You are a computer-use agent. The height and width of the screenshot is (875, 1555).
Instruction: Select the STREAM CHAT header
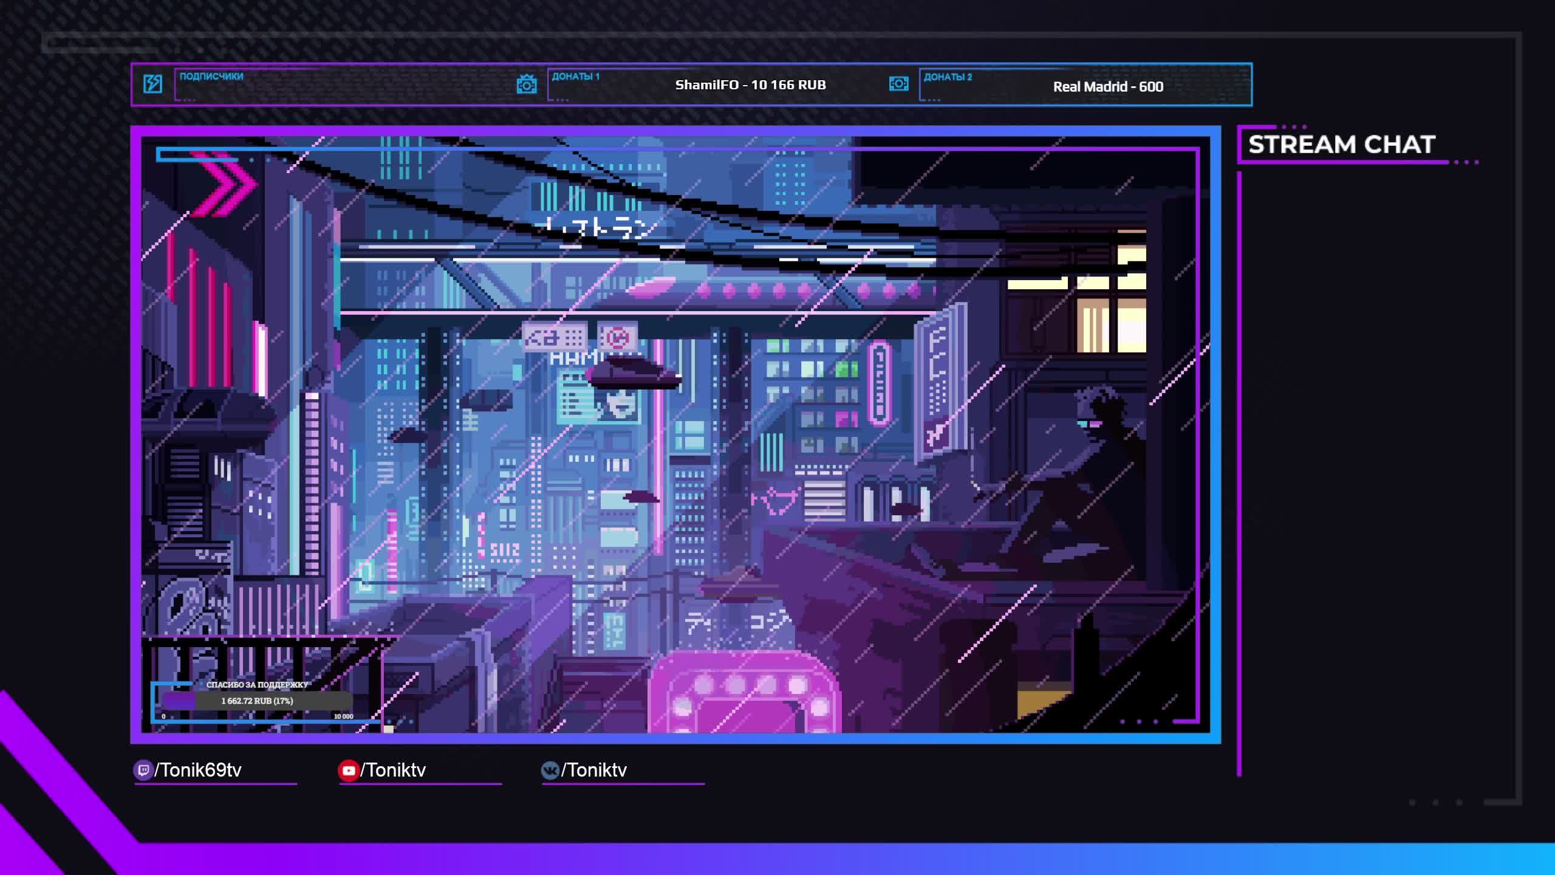tap(1341, 145)
